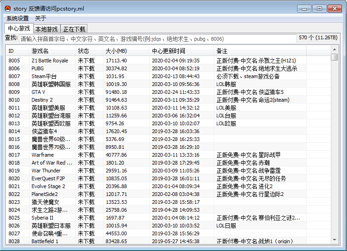Open the 系统设置 menu
The width and height of the screenshot is (347, 251).
(18, 18)
